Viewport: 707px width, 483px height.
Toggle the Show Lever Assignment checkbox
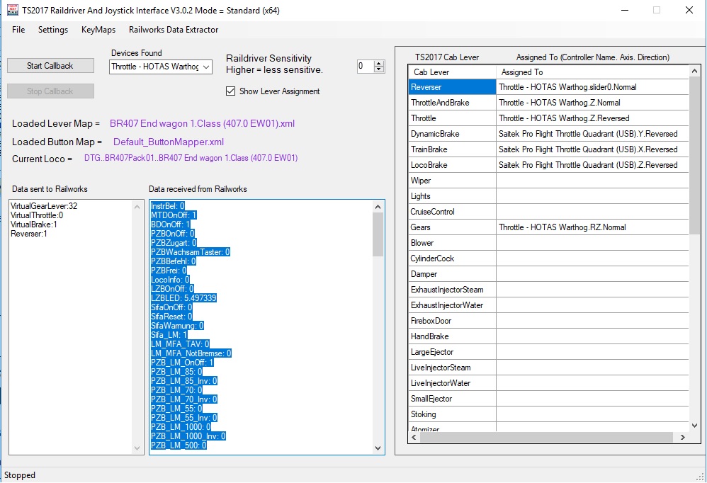click(230, 91)
